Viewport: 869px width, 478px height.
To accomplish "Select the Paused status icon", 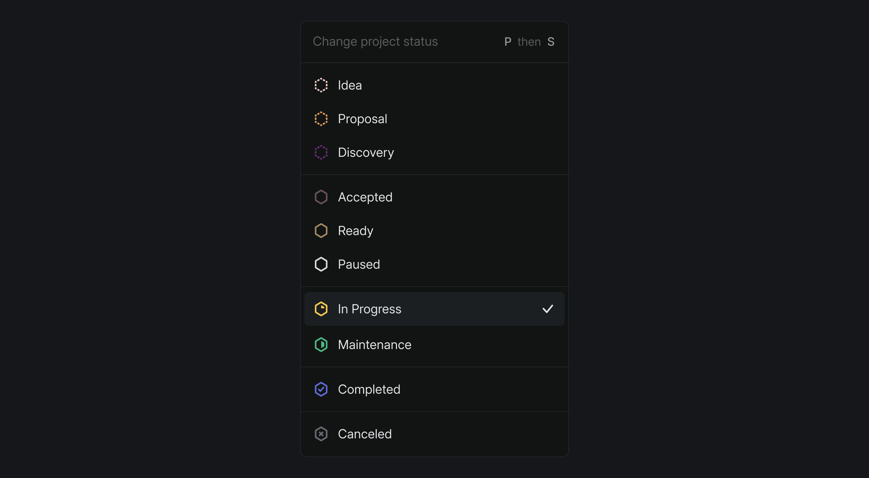I will [x=322, y=264].
